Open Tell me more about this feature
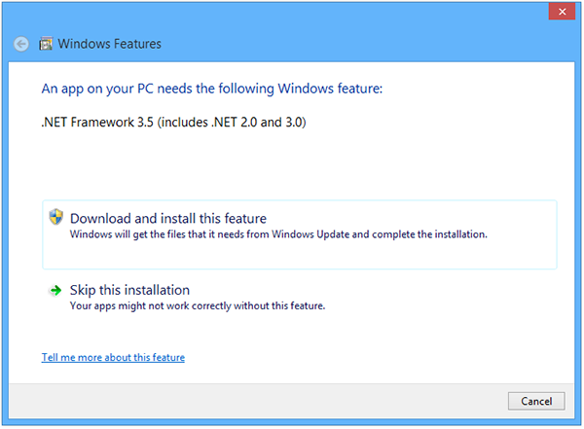 coord(113,358)
